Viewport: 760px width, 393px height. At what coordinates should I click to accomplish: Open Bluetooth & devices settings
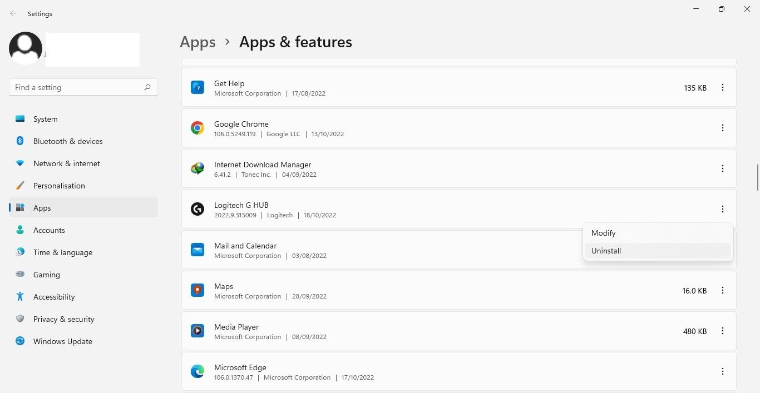83,141
